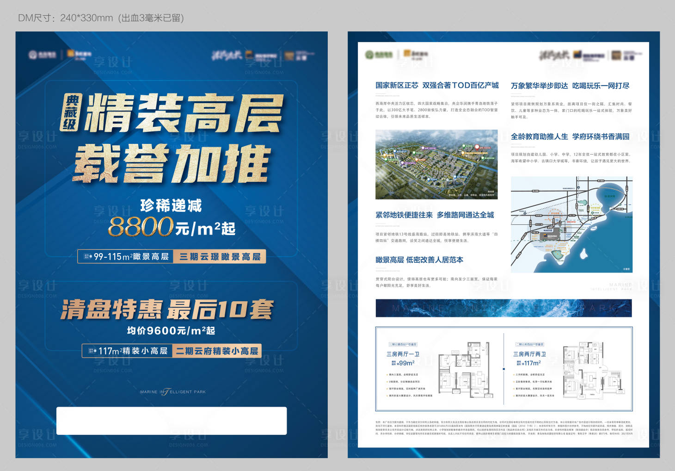Select the 载誉加推 headline

172,163
